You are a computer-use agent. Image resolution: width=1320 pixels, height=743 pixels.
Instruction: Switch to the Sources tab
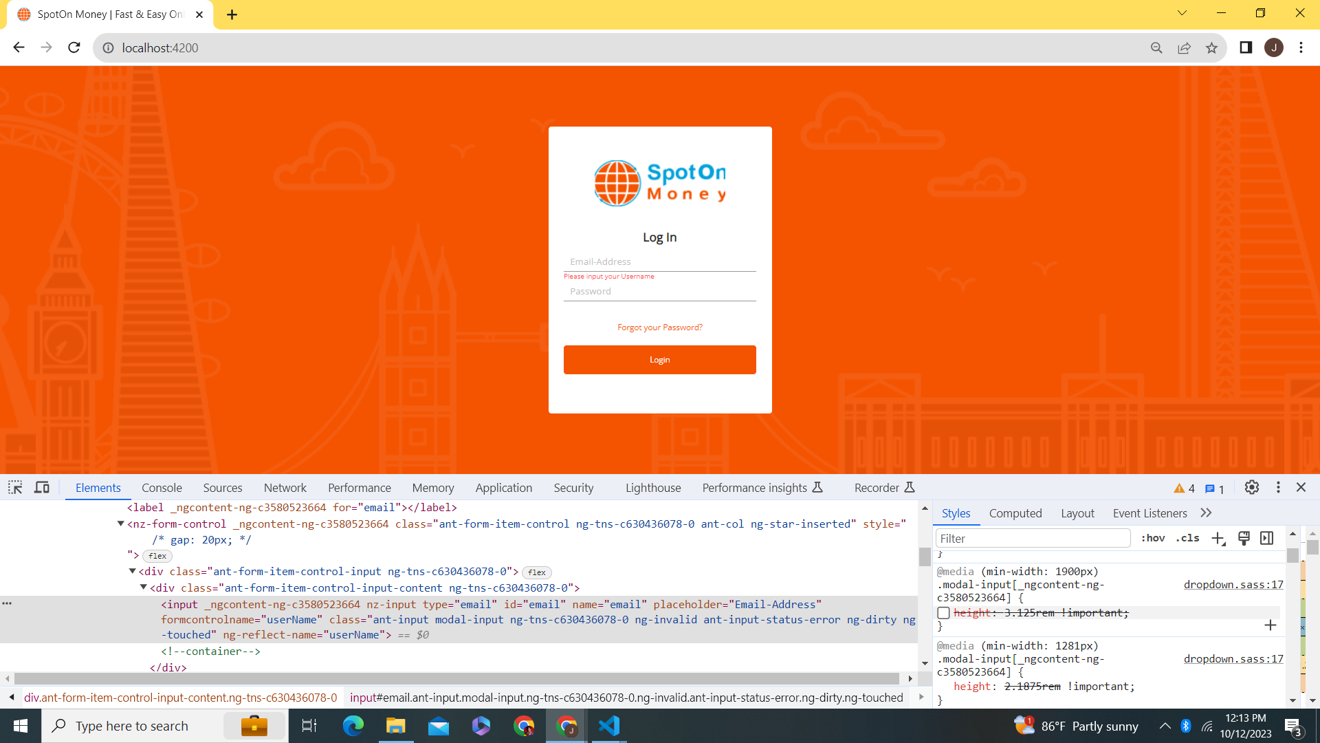[223, 488]
